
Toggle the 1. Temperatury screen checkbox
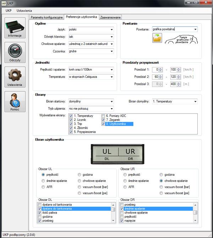71,116
